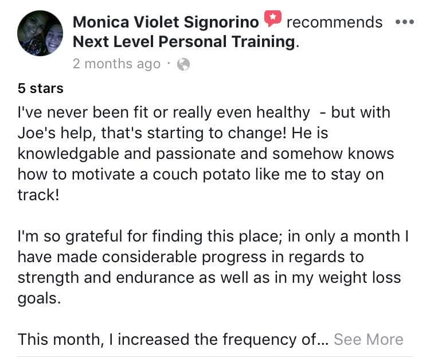
Task: Click the Monica Violet Signorino name link
Action: [166, 22]
